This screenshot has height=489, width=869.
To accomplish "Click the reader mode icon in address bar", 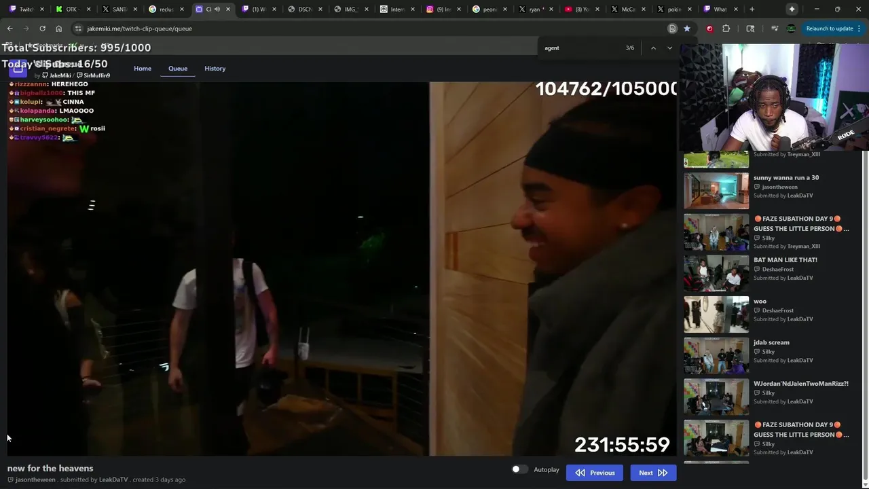I will (x=672, y=29).
